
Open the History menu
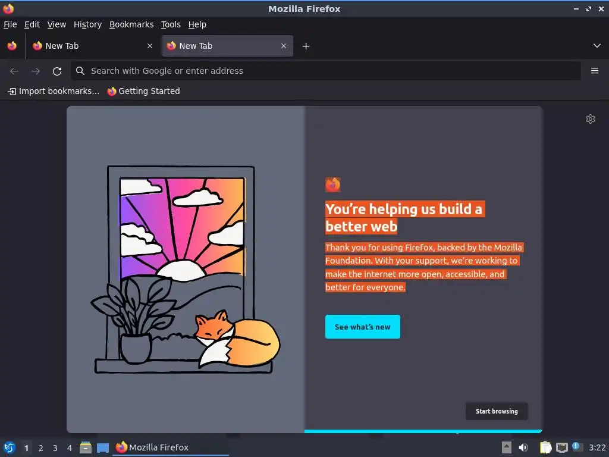click(87, 24)
